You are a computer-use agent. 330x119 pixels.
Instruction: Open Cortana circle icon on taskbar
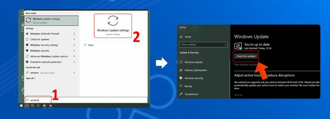tap(32, 105)
